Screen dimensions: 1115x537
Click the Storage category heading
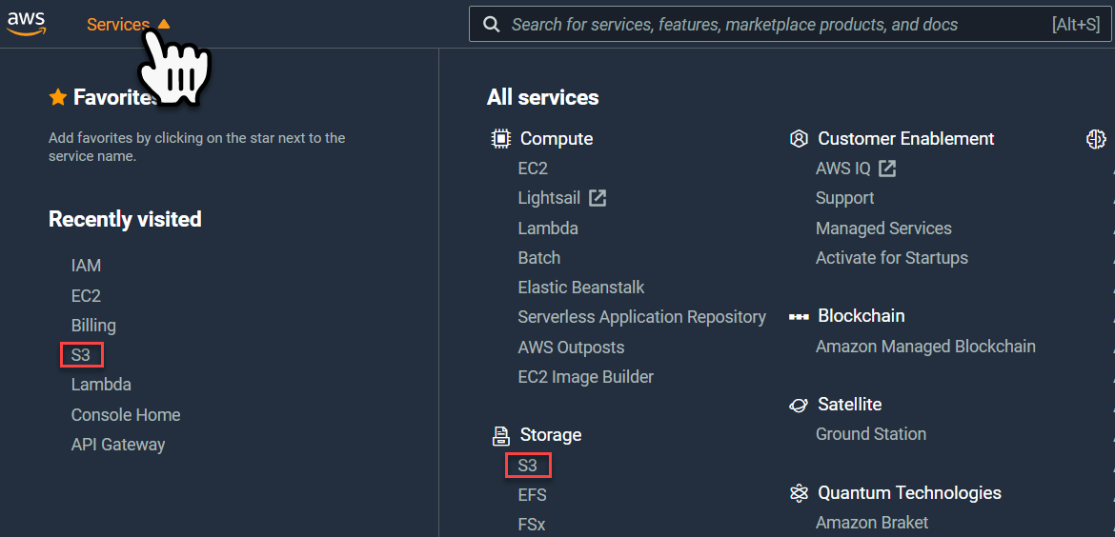(x=551, y=435)
